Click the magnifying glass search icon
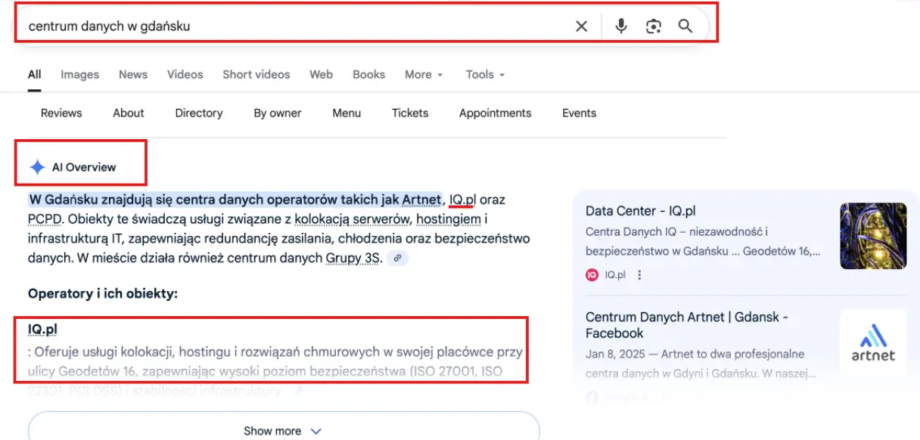Image resolution: width=920 pixels, height=440 pixels. click(685, 26)
